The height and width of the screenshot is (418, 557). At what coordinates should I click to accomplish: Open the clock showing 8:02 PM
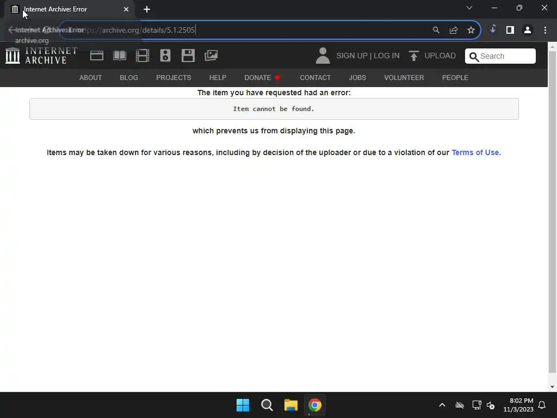click(x=518, y=405)
